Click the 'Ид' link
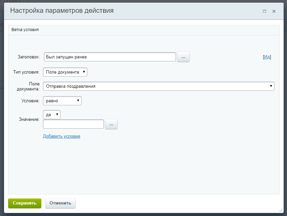The image size is (287, 216). pos(267,57)
